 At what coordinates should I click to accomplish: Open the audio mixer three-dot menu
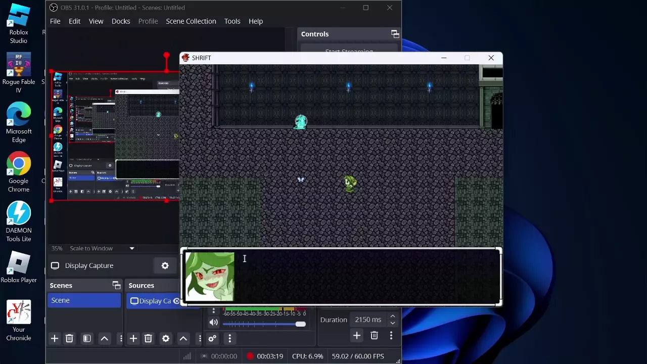pyautogui.click(x=230, y=339)
